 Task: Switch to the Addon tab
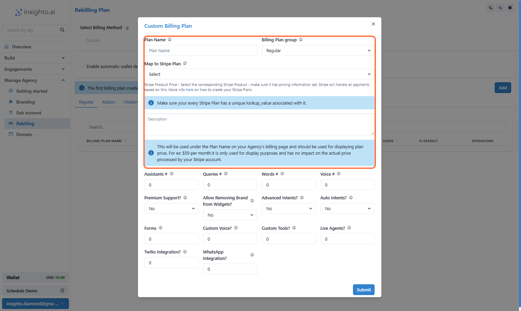(x=109, y=102)
